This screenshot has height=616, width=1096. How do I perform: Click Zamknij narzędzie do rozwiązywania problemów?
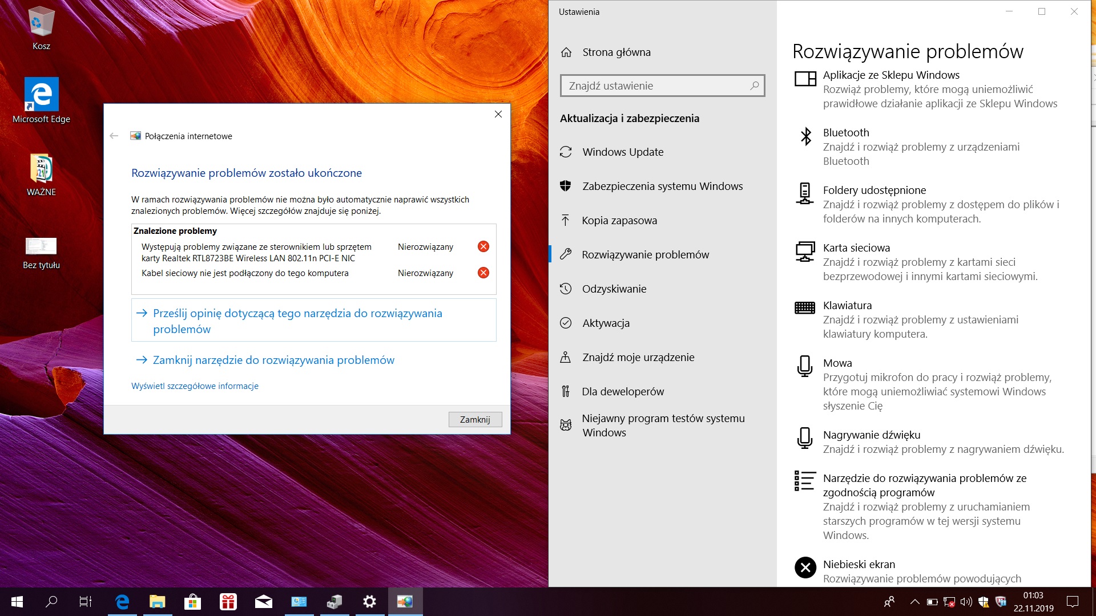273,360
